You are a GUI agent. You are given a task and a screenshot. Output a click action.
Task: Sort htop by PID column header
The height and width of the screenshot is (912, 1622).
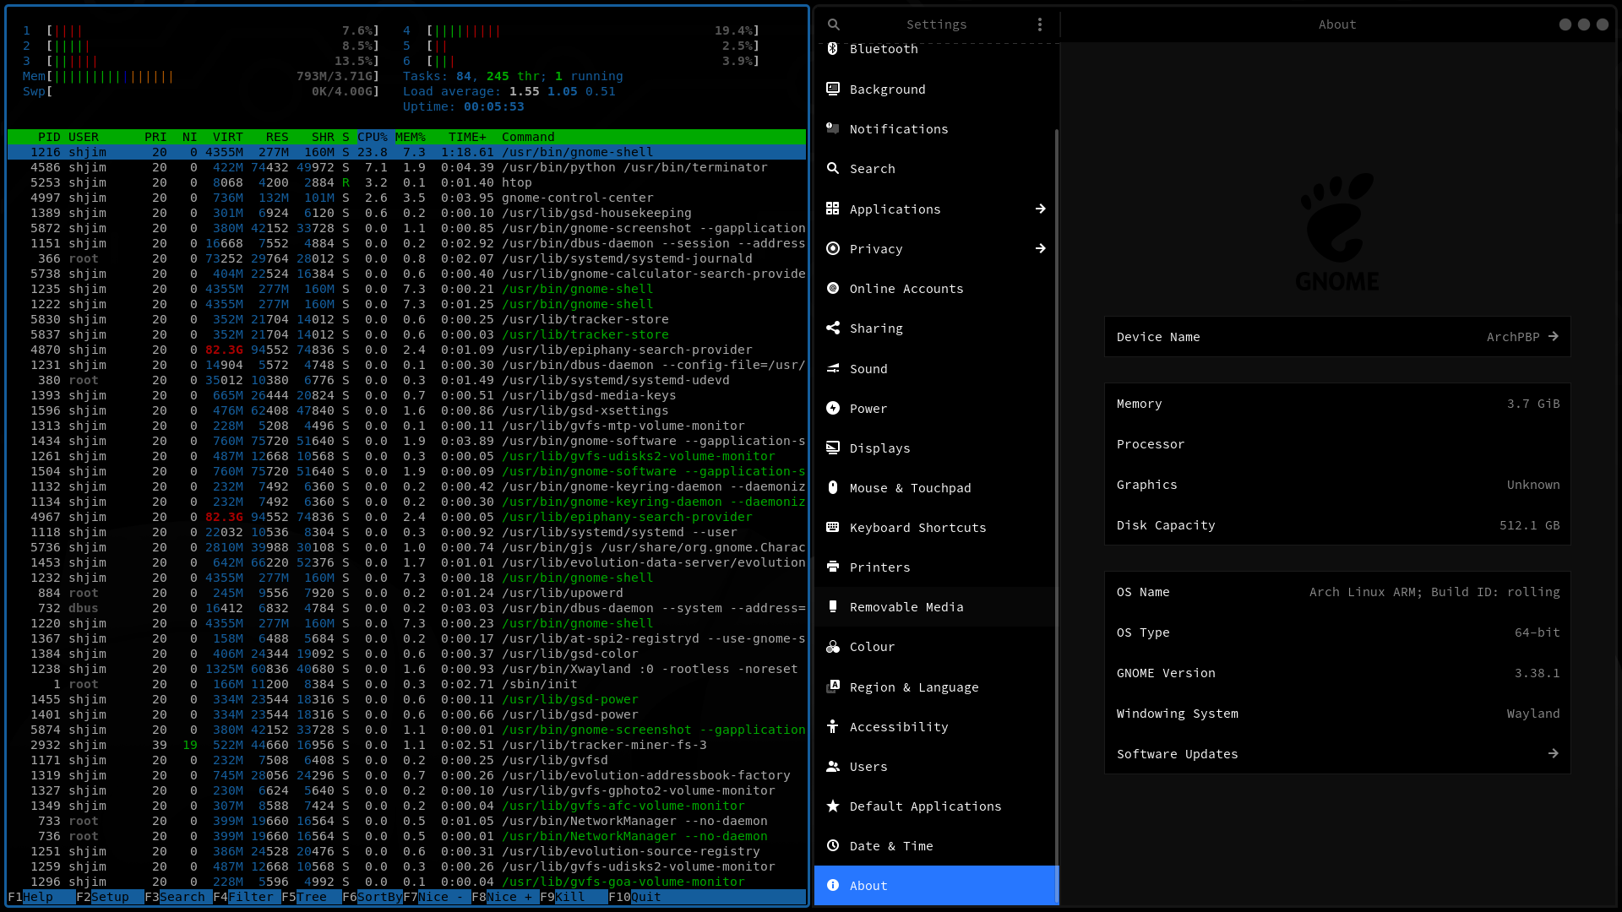pyautogui.click(x=49, y=137)
